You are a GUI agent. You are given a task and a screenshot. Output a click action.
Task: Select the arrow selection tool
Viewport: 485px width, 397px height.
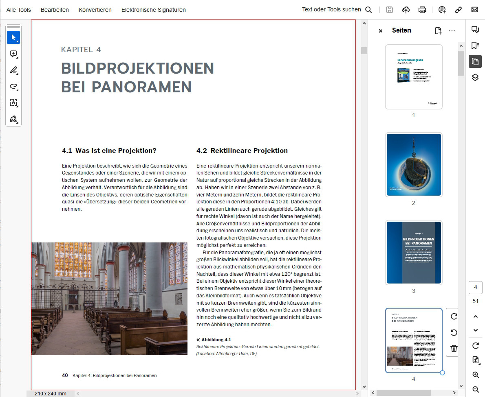[x=13, y=37]
